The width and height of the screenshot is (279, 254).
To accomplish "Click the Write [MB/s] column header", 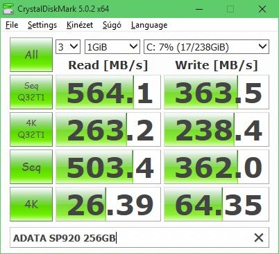I will click(x=217, y=65).
